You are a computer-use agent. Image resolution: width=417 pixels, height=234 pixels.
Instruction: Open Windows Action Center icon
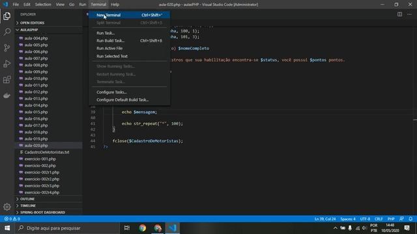click(x=407, y=228)
